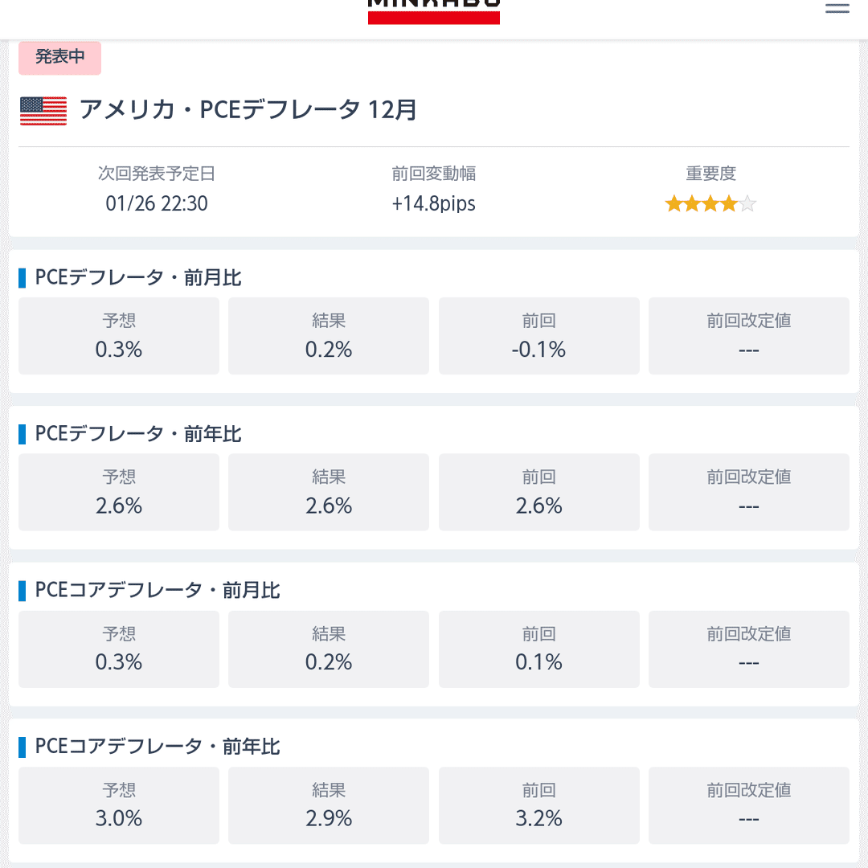Click the +14.8pips previous movement value
This screenshot has height=868, width=868.
[433, 203]
